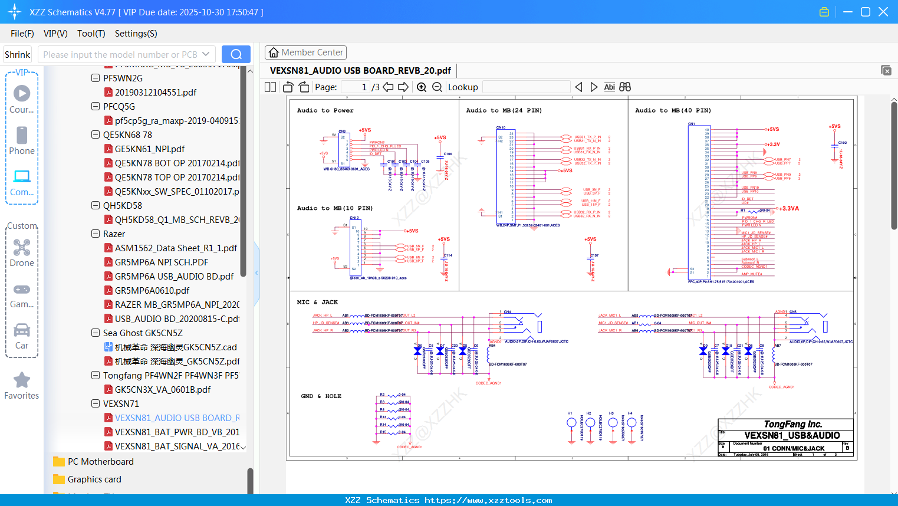This screenshot has height=506, width=898.
Task: Collapse the QE5KN68 78 folder
Action: [x=96, y=134]
